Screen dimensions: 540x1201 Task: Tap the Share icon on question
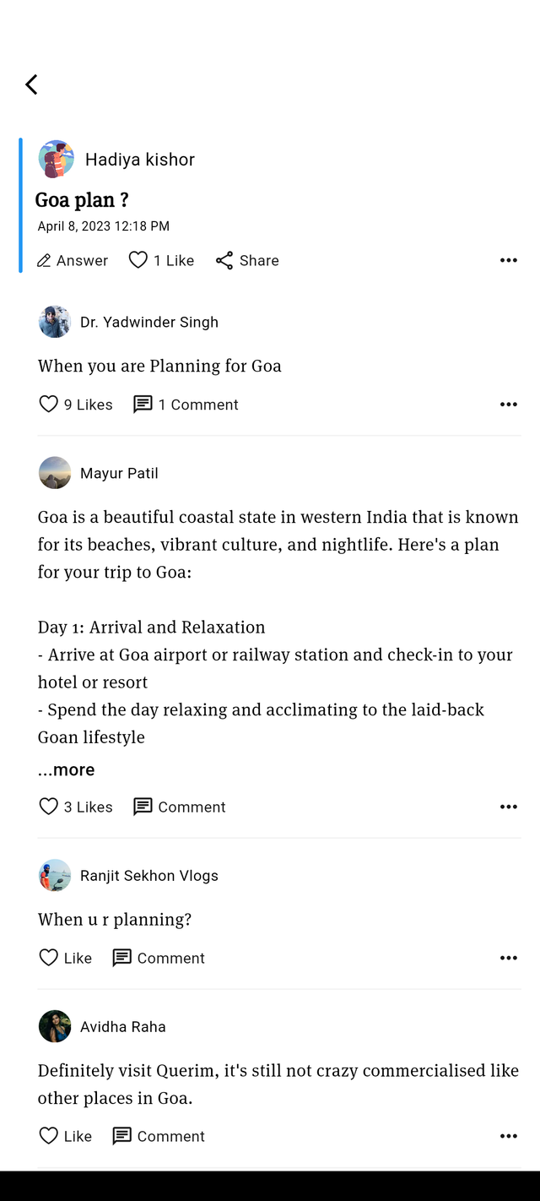[224, 261]
